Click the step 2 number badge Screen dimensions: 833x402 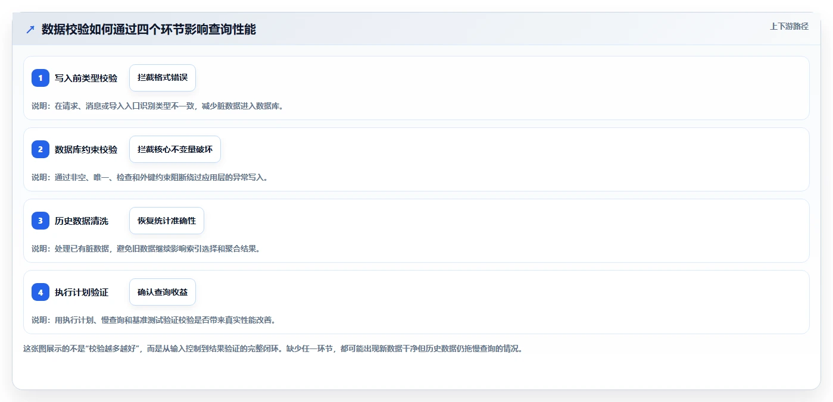click(x=40, y=149)
